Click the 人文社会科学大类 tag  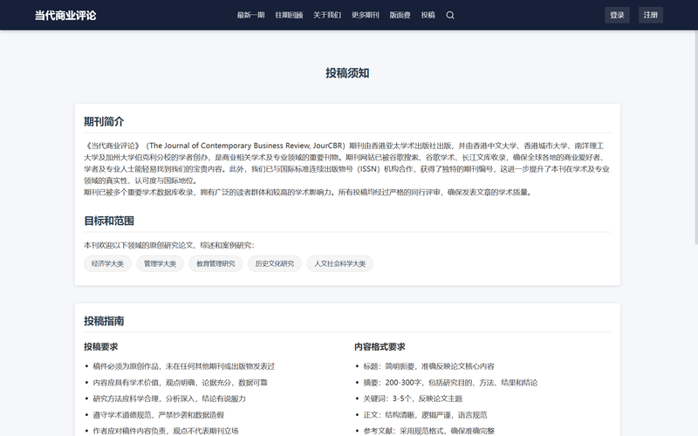point(339,263)
